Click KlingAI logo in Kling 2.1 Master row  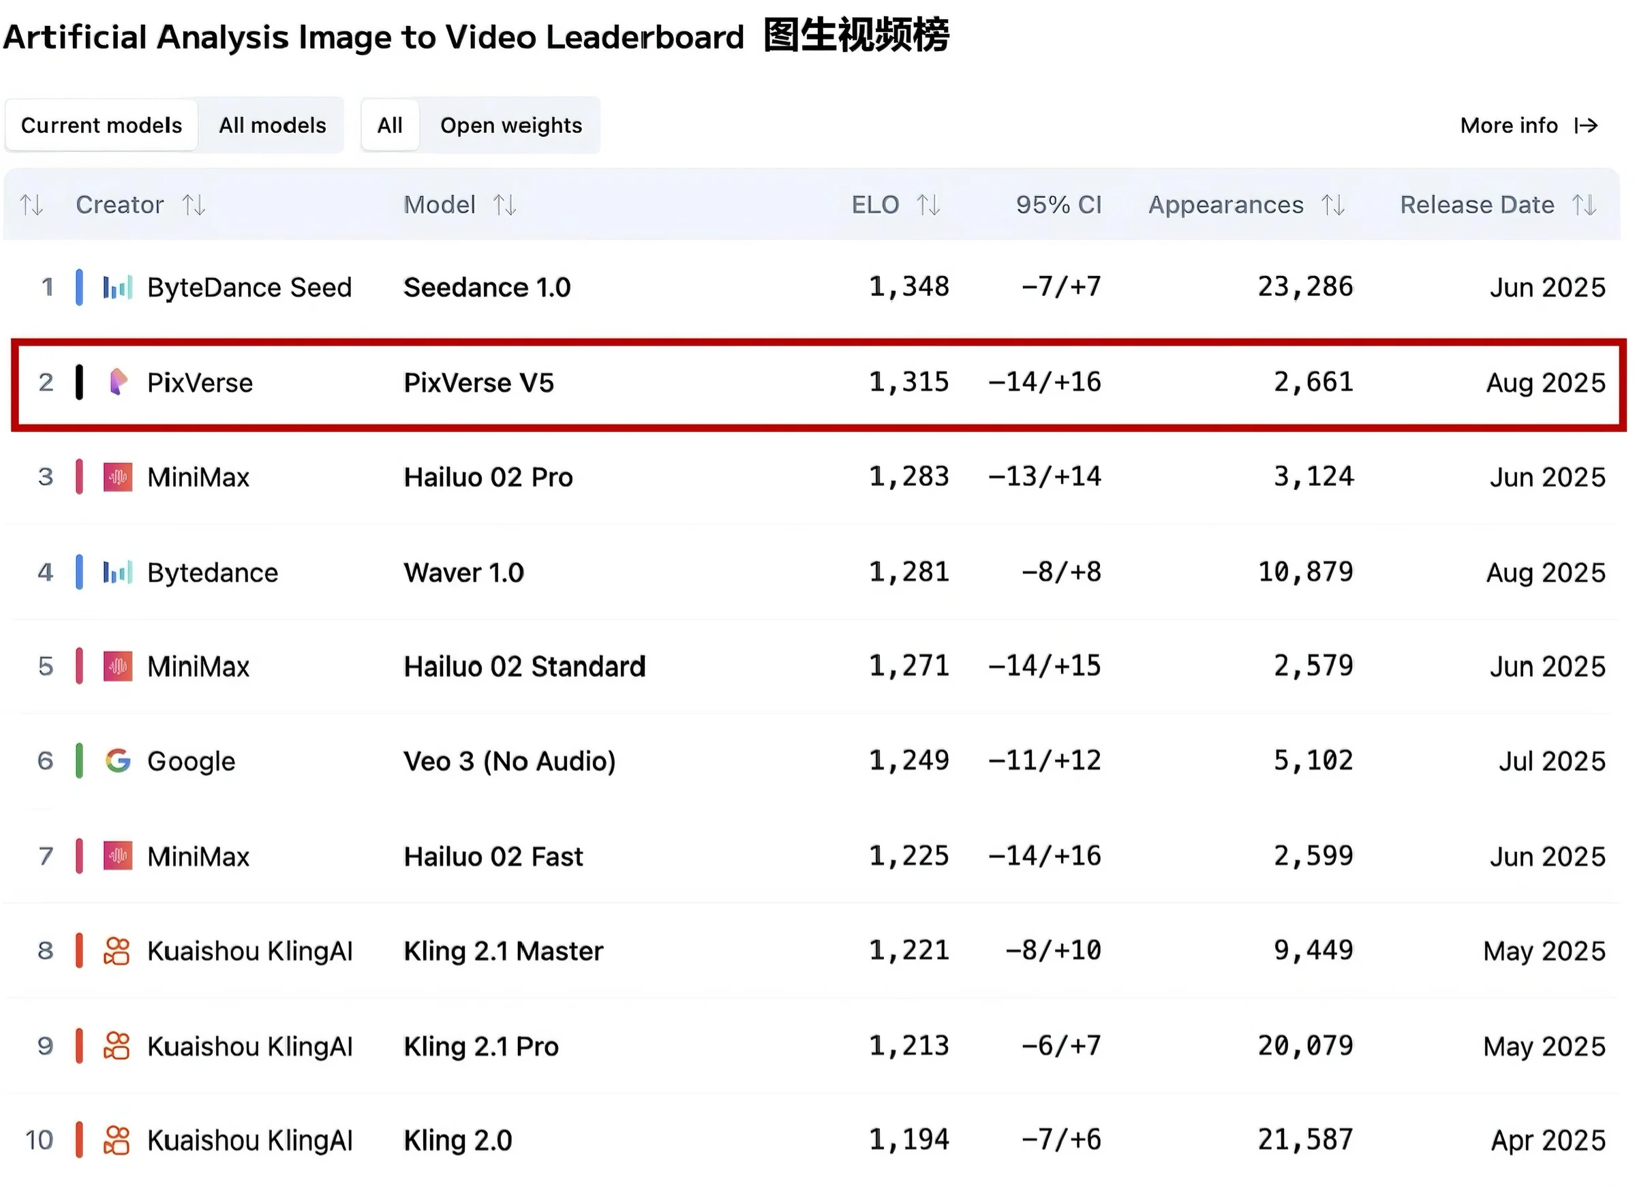click(117, 951)
